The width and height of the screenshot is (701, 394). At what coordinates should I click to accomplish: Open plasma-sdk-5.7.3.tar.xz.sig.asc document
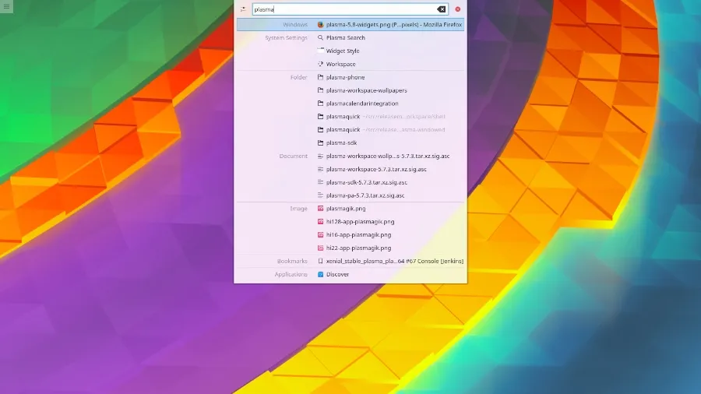click(366, 182)
